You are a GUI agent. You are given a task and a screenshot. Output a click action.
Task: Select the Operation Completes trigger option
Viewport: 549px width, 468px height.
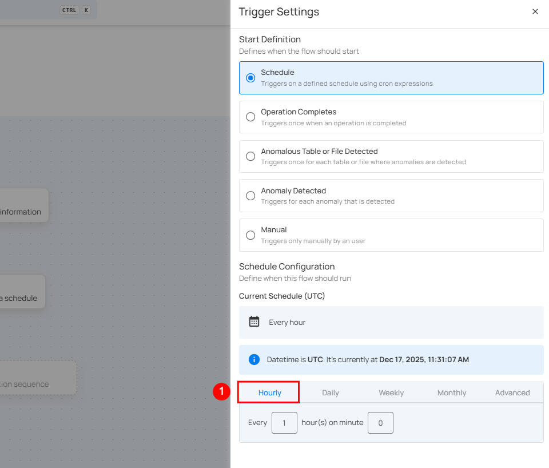click(x=250, y=117)
